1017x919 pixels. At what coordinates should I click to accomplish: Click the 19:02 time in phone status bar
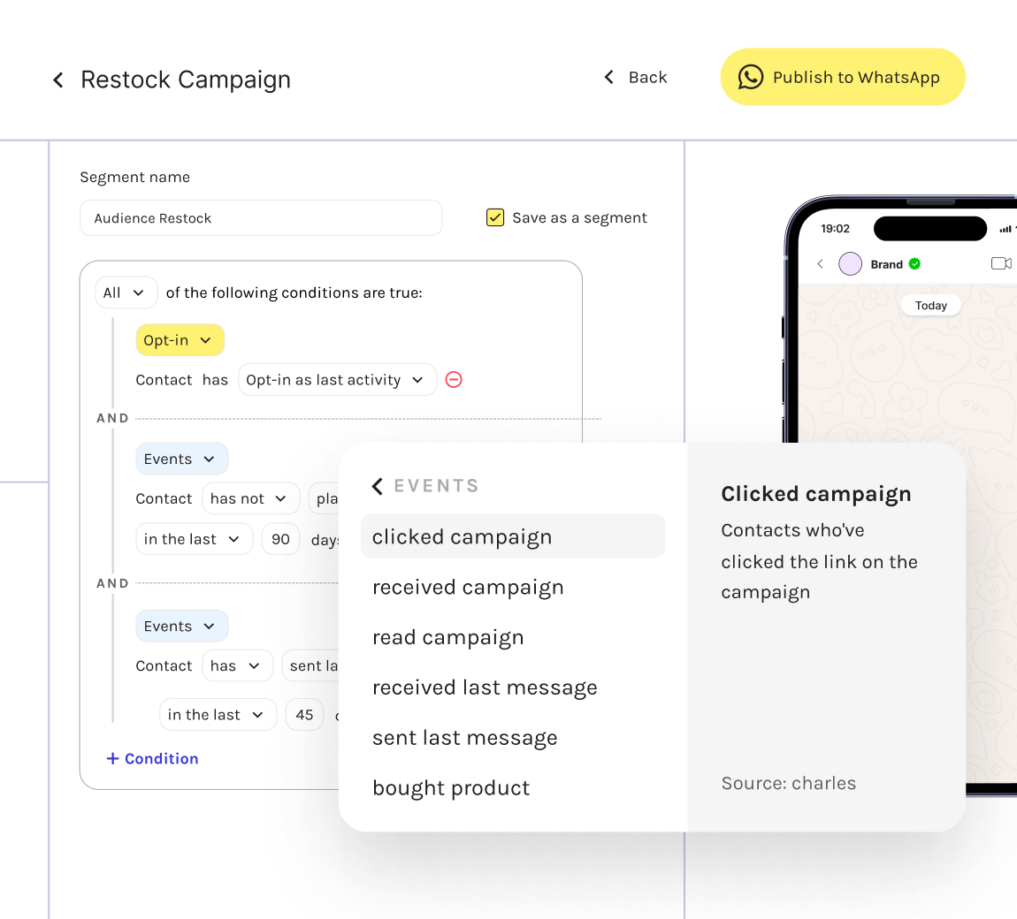pos(835,229)
